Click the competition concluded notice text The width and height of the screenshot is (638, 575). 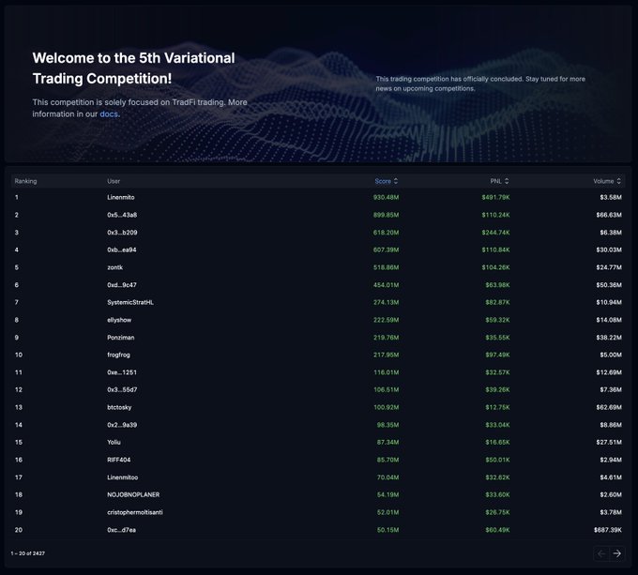(x=480, y=83)
